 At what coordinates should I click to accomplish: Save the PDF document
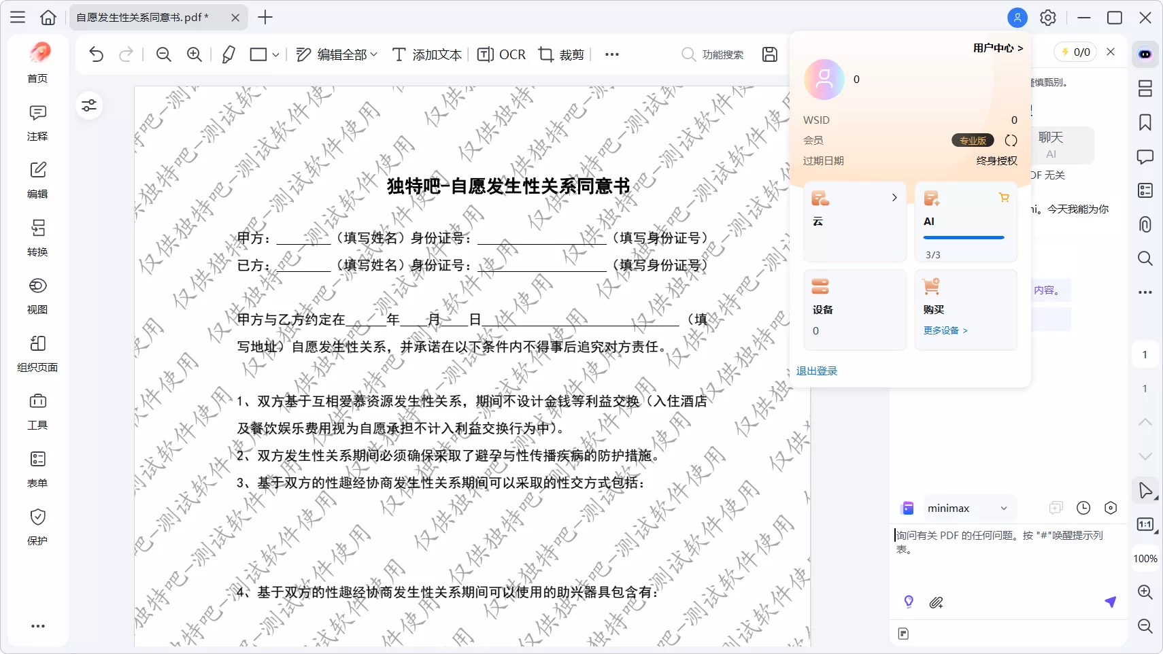coord(769,54)
